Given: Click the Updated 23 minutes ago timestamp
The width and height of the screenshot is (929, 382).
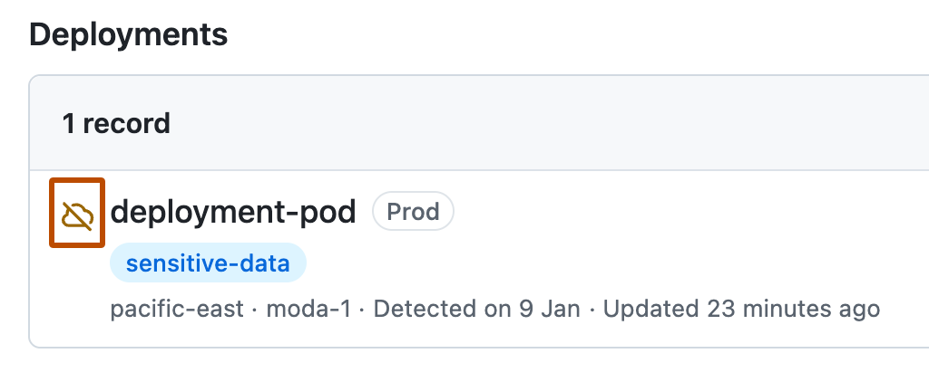Looking at the screenshot, I should click(741, 309).
